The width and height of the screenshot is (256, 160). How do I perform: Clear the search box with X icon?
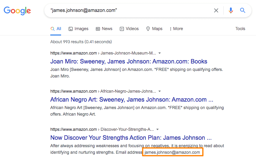[x=216, y=10]
